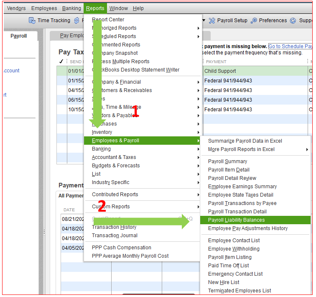Open Payroll Item Listing
316x297 pixels.
click(230, 257)
